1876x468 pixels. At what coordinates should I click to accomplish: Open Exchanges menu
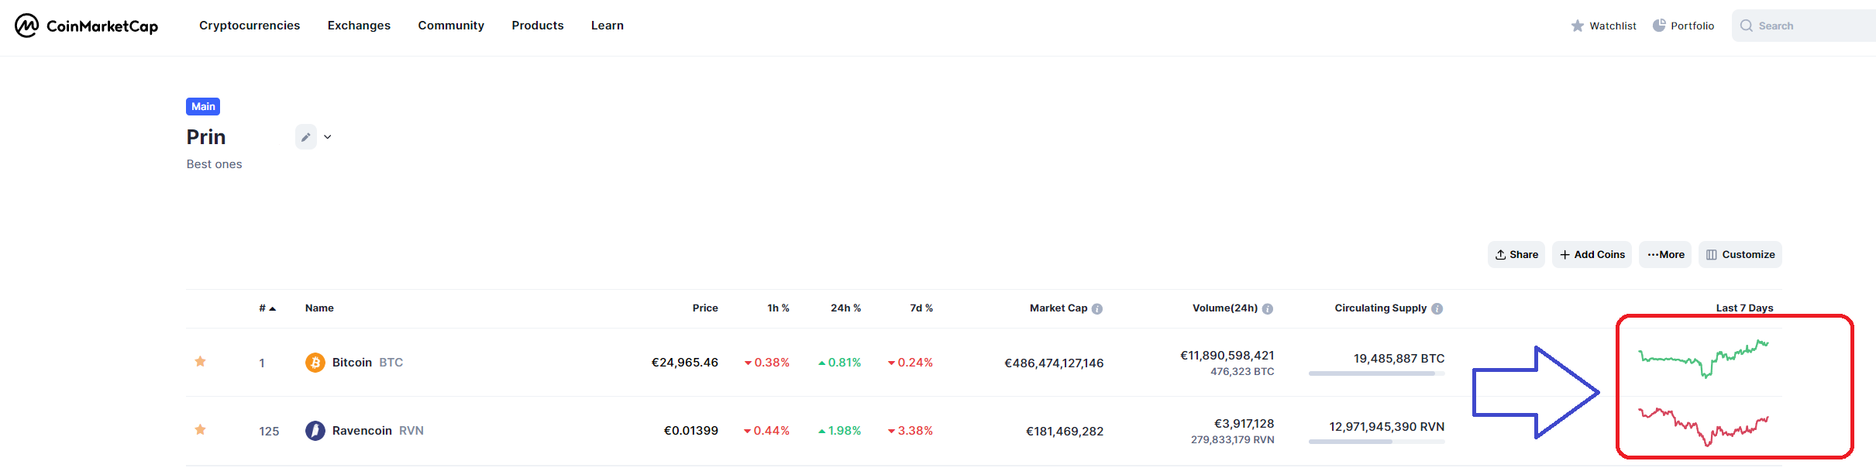click(359, 26)
